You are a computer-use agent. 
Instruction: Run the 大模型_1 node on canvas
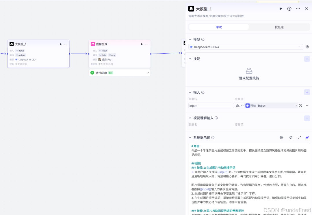(61, 44)
